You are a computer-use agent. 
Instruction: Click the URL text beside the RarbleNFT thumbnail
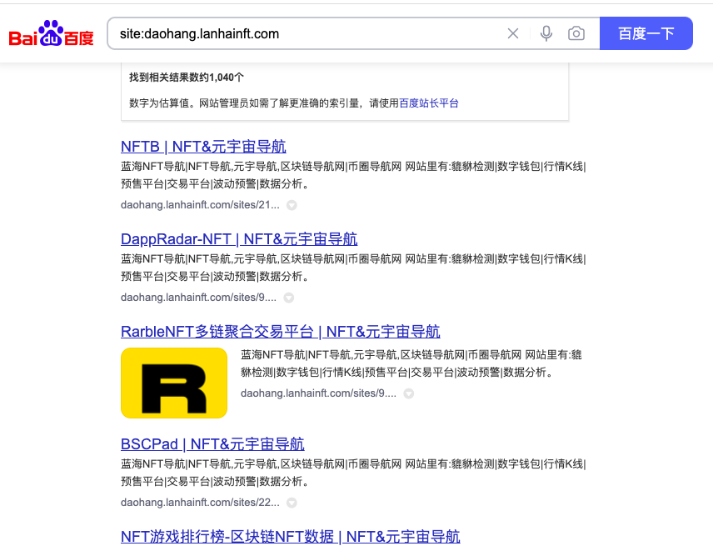point(319,393)
